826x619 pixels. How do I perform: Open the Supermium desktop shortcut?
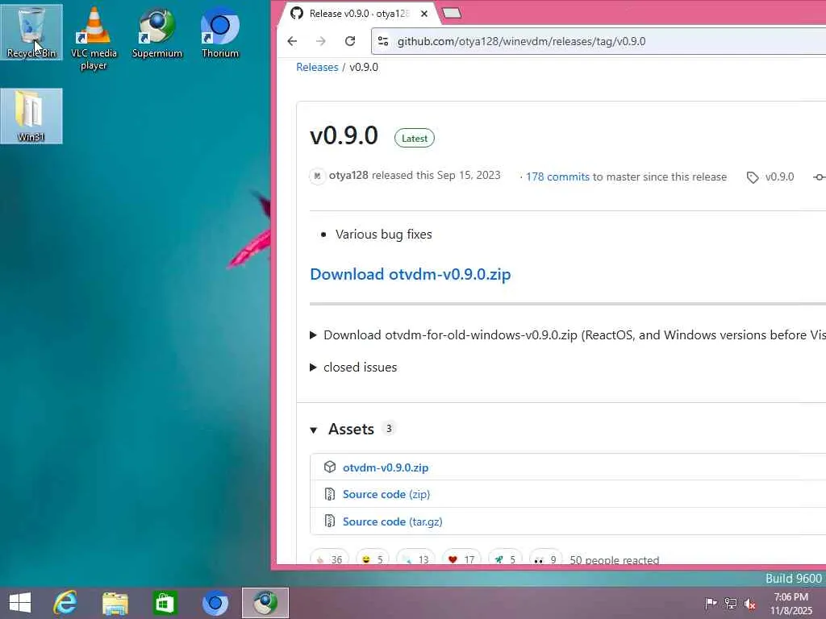157,32
